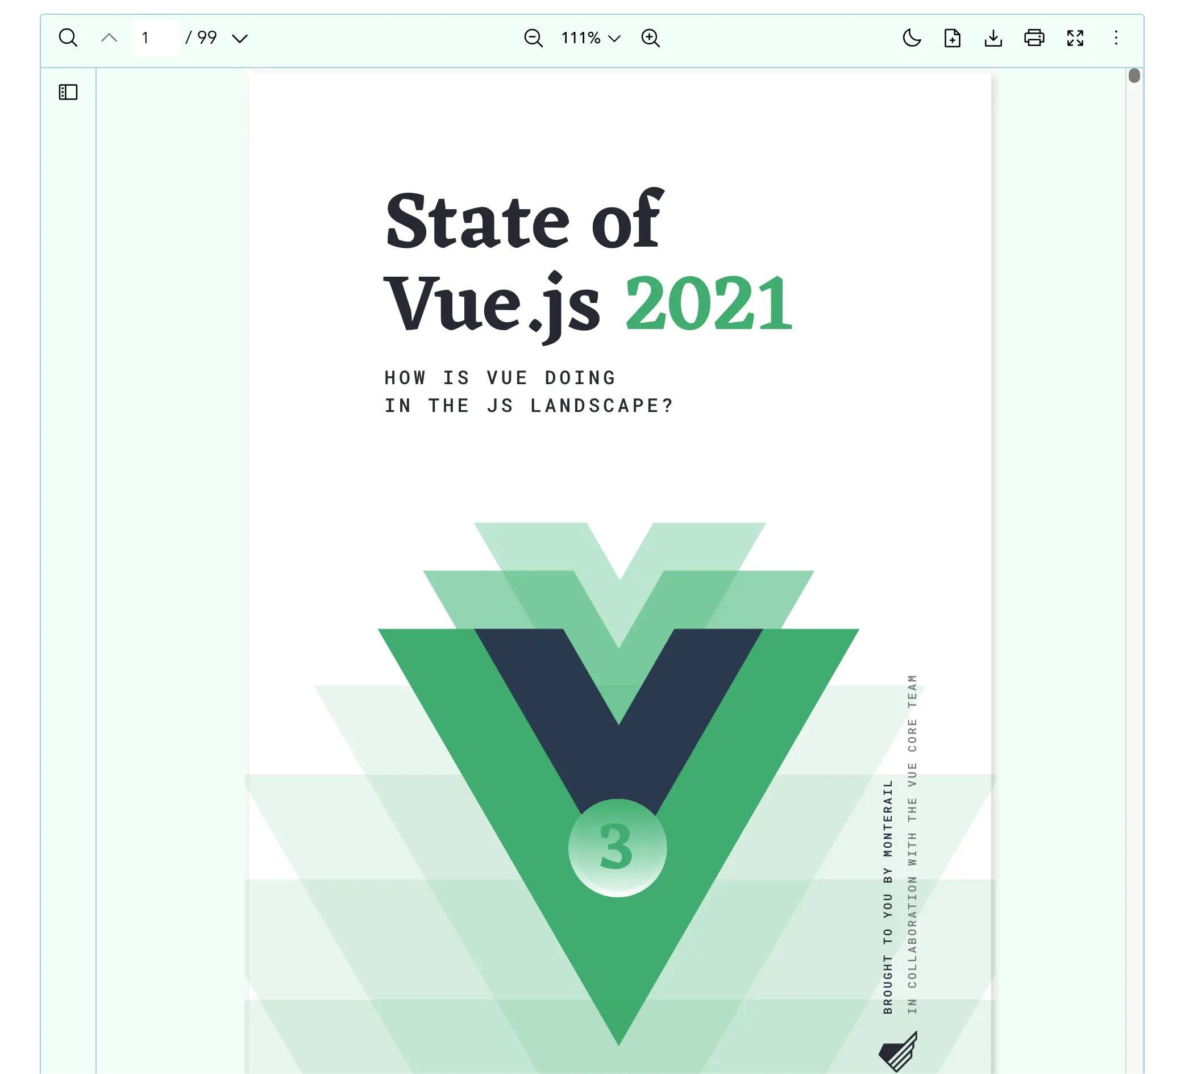1181x1074 pixels.
Task: Zoom in on the document
Action: [650, 38]
